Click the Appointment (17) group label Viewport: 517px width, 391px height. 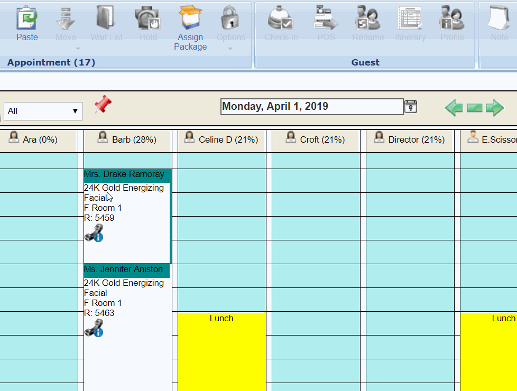(x=51, y=62)
